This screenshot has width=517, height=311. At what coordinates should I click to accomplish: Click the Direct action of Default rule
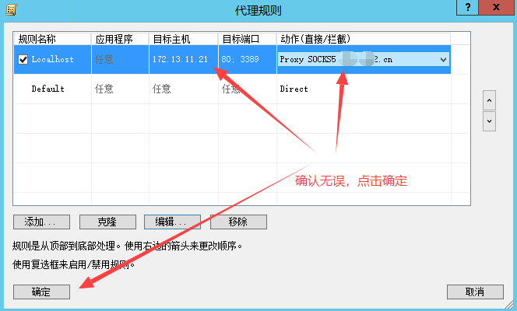pos(294,89)
